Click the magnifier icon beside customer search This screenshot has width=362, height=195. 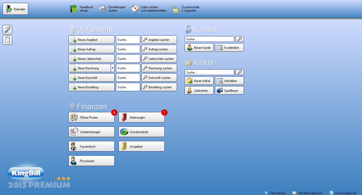click(x=239, y=39)
